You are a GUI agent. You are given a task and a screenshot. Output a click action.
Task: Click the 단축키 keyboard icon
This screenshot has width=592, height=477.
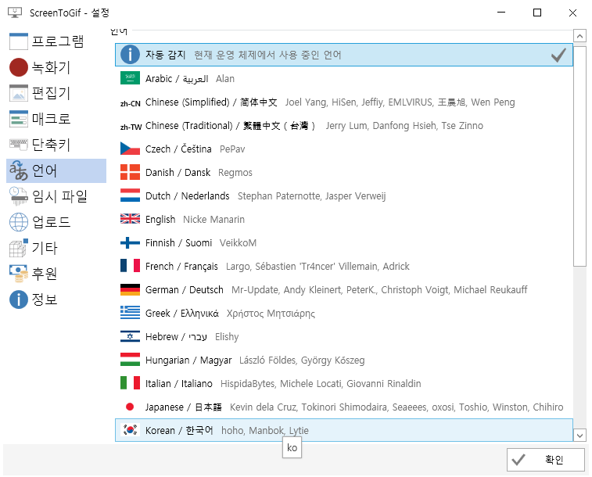[19, 145]
